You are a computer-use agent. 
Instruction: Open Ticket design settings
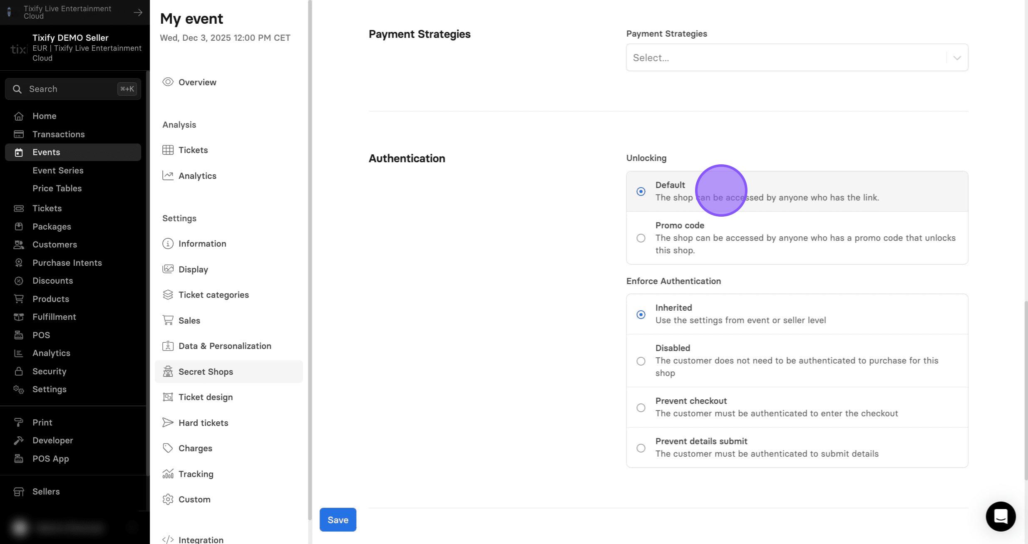pos(228,397)
